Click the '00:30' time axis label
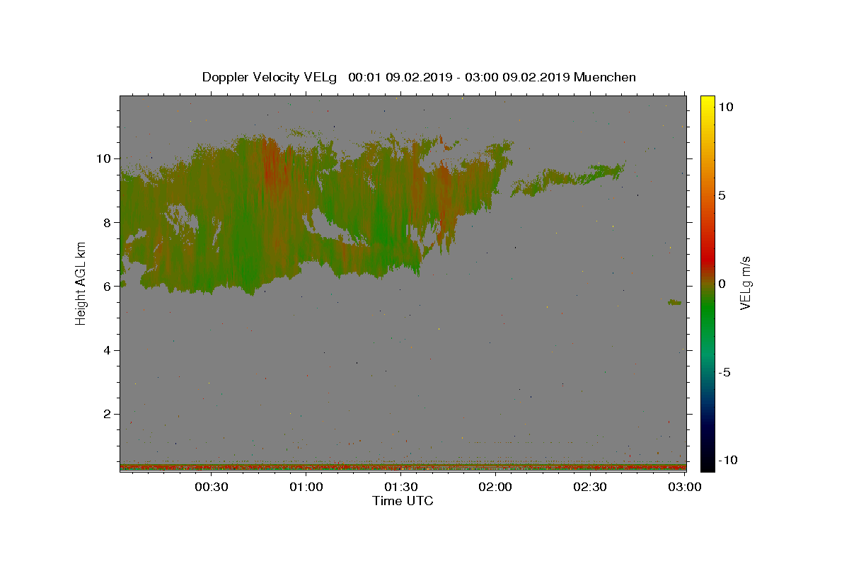Image resolution: width=849 pixels, height=566 pixels. coord(211,487)
